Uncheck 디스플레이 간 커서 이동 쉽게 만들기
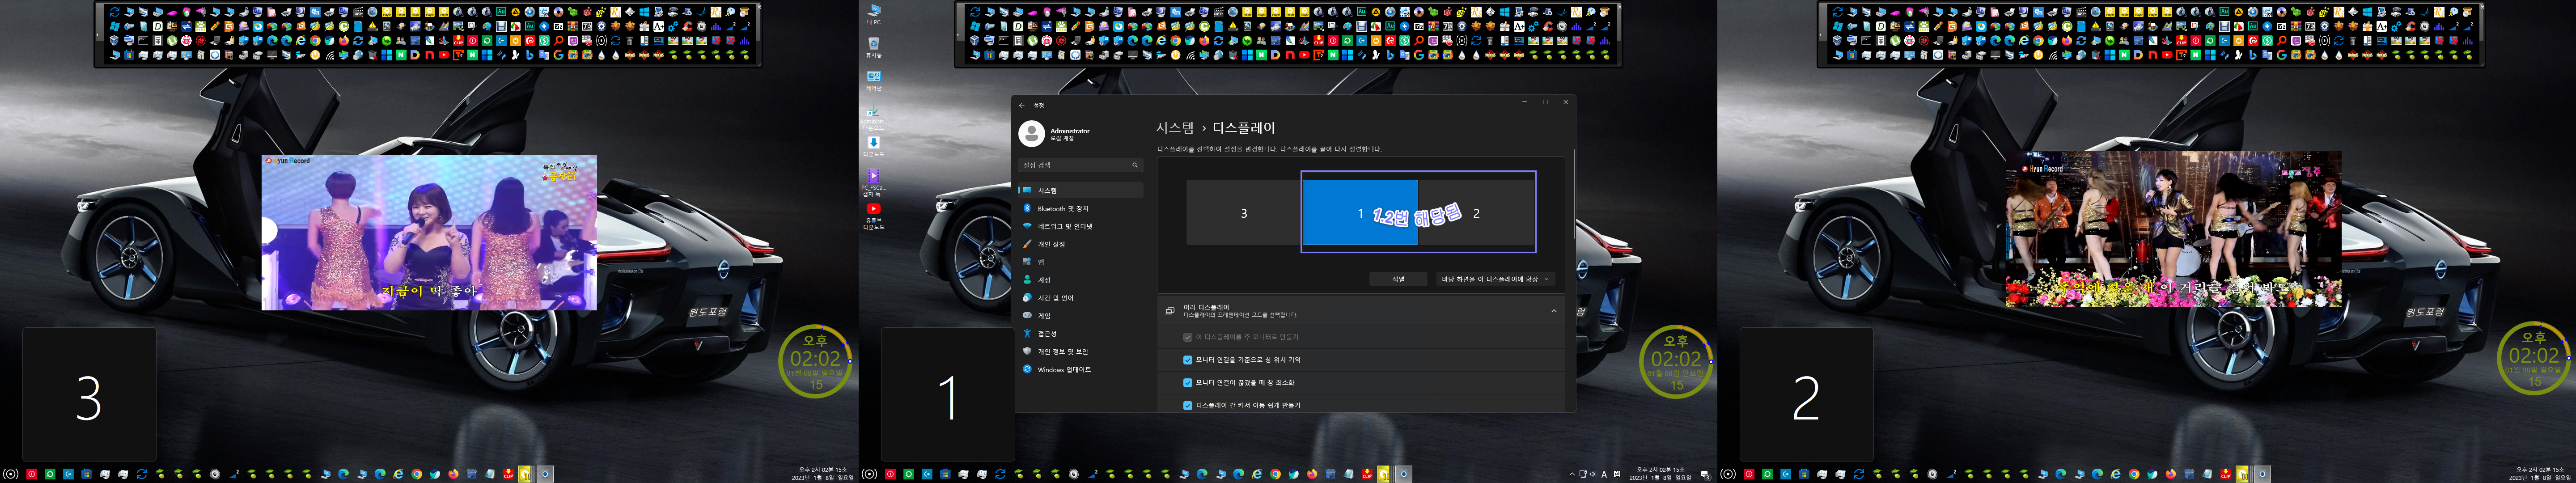The width and height of the screenshot is (2576, 483). tap(1187, 406)
